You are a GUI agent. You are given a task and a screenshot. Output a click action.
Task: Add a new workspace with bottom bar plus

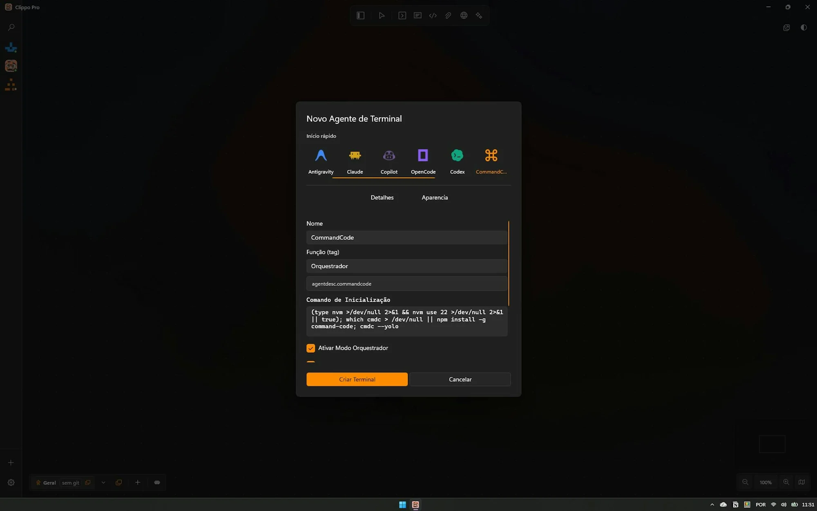click(x=138, y=482)
